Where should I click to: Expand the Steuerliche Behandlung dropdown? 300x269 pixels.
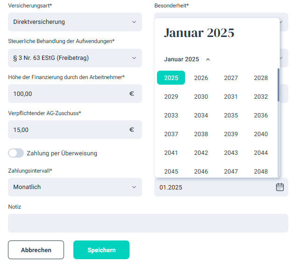click(75, 58)
